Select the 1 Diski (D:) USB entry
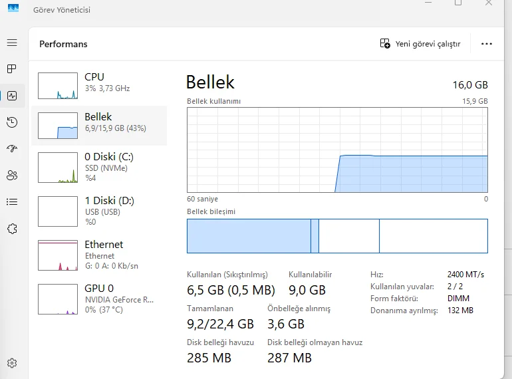The height and width of the screenshot is (379, 512). coord(99,211)
